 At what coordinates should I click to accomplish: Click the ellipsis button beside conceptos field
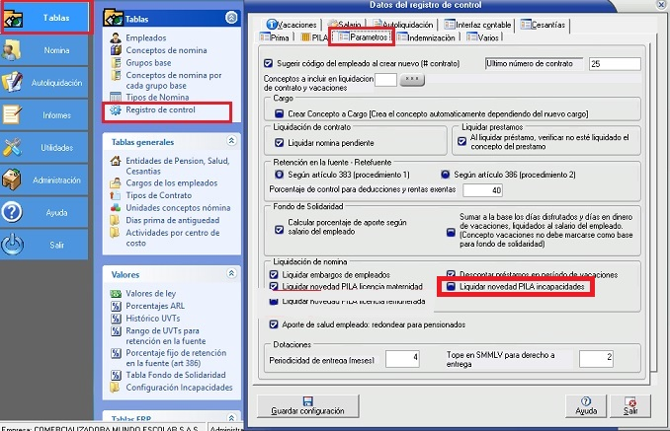tap(412, 80)
